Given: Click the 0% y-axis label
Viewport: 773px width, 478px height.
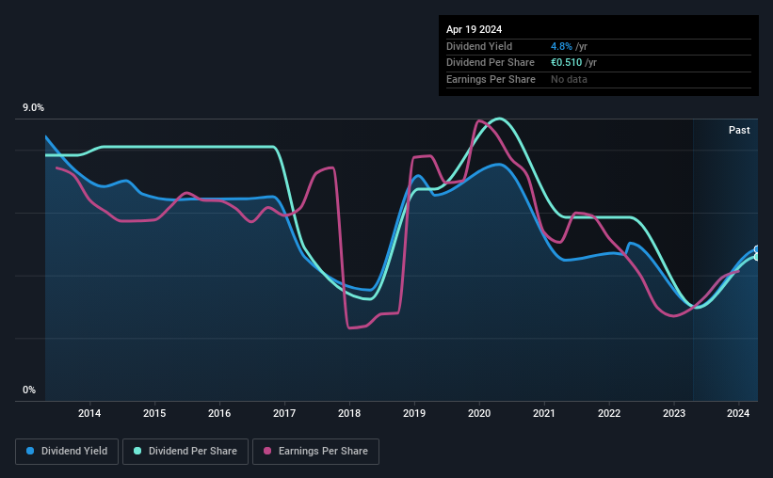Looking at the screenshot, I should (29, 390).
